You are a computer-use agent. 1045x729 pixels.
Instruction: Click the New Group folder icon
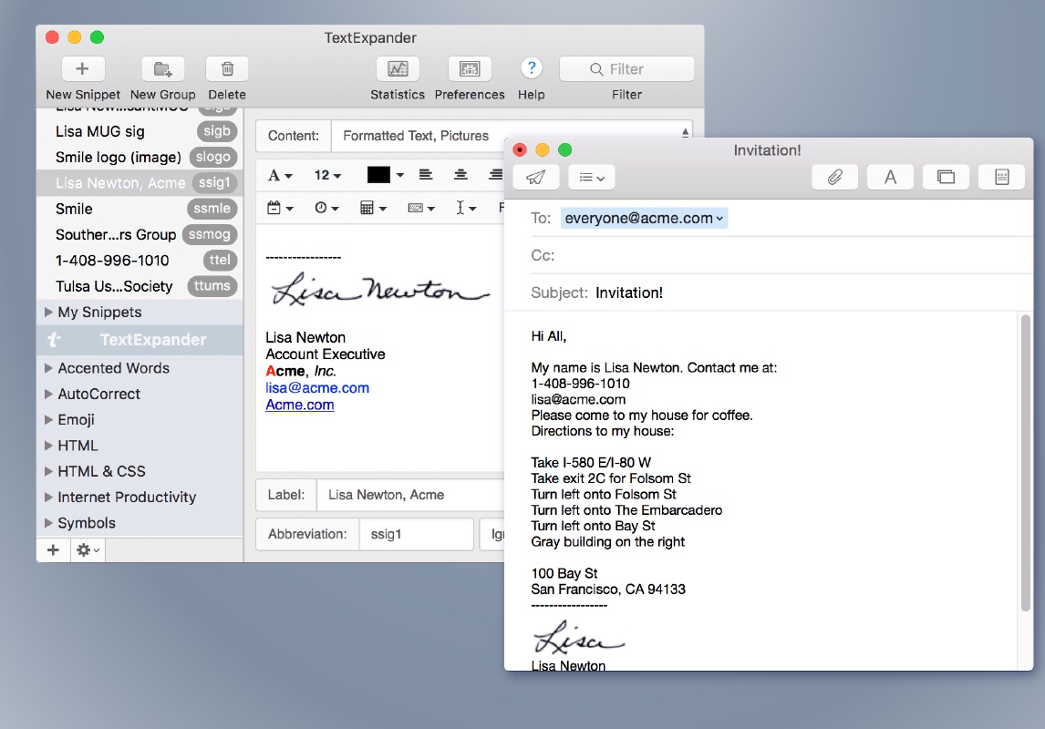pyautogui.click(x=162, y=69)
